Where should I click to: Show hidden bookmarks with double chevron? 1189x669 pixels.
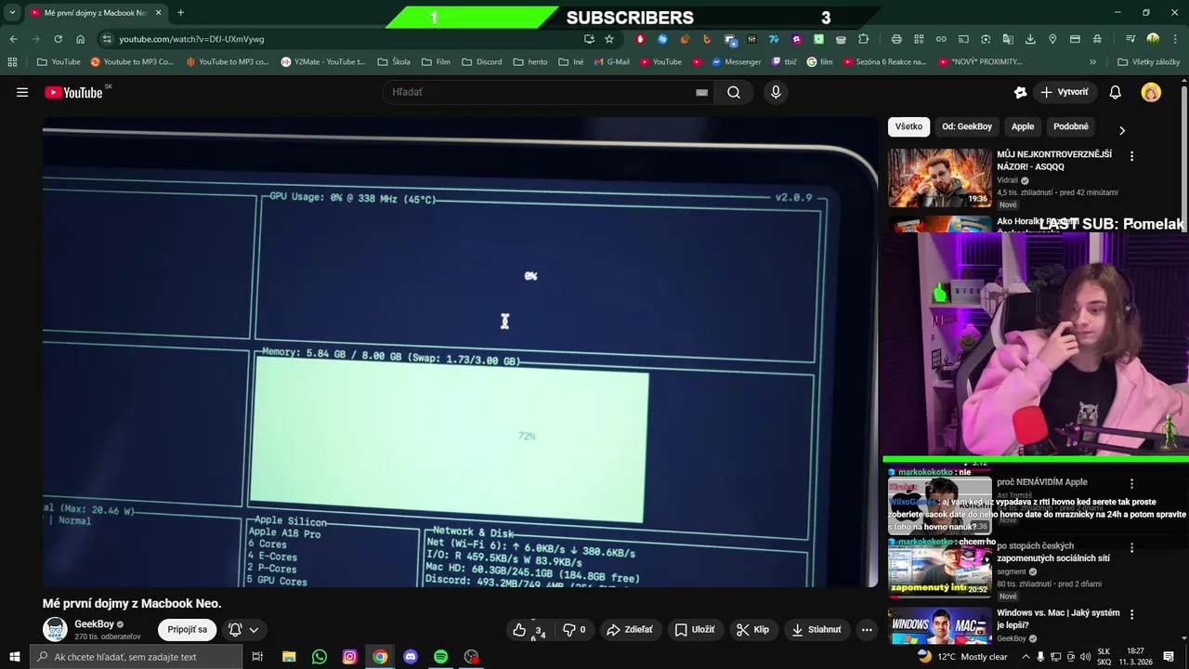point(1092,62)
